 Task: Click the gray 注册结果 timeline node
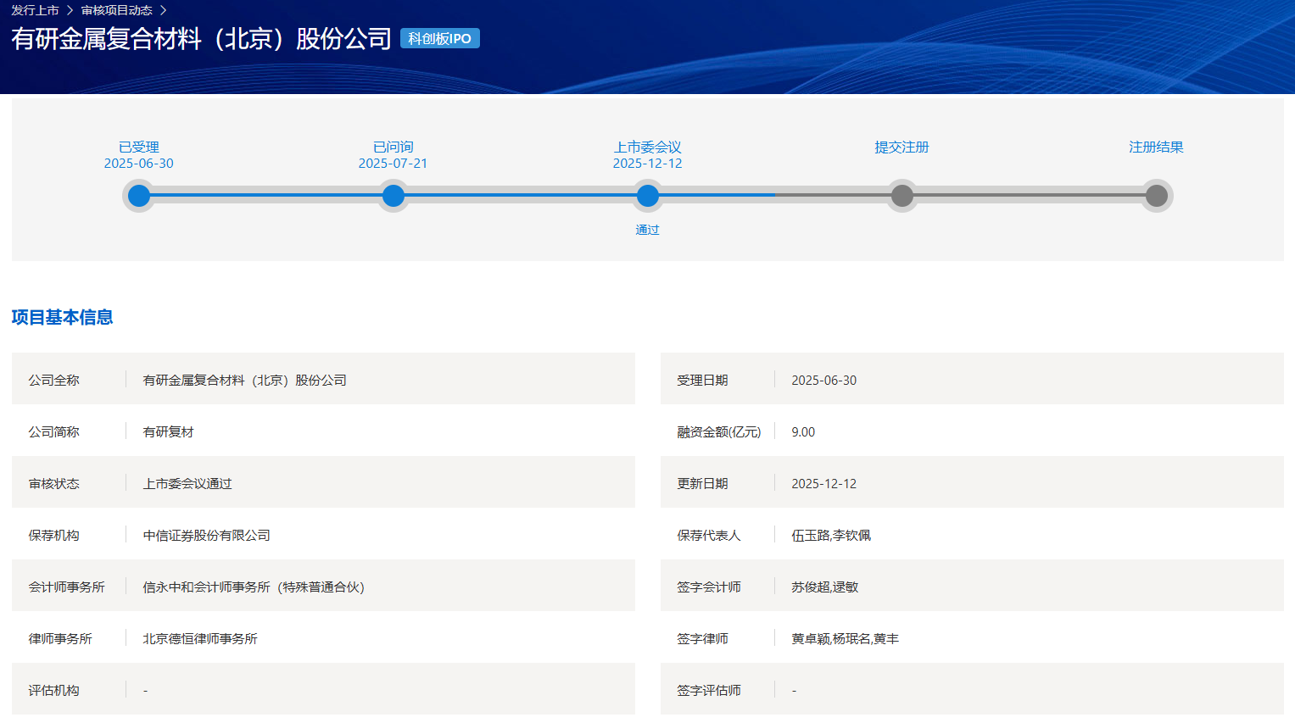(1157, 196)
